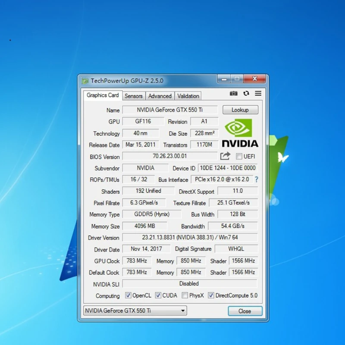345x345 pixels.
Task: Click the Bus Interface question mark icon
Action: pyautogui.click(x=256, y=179)
